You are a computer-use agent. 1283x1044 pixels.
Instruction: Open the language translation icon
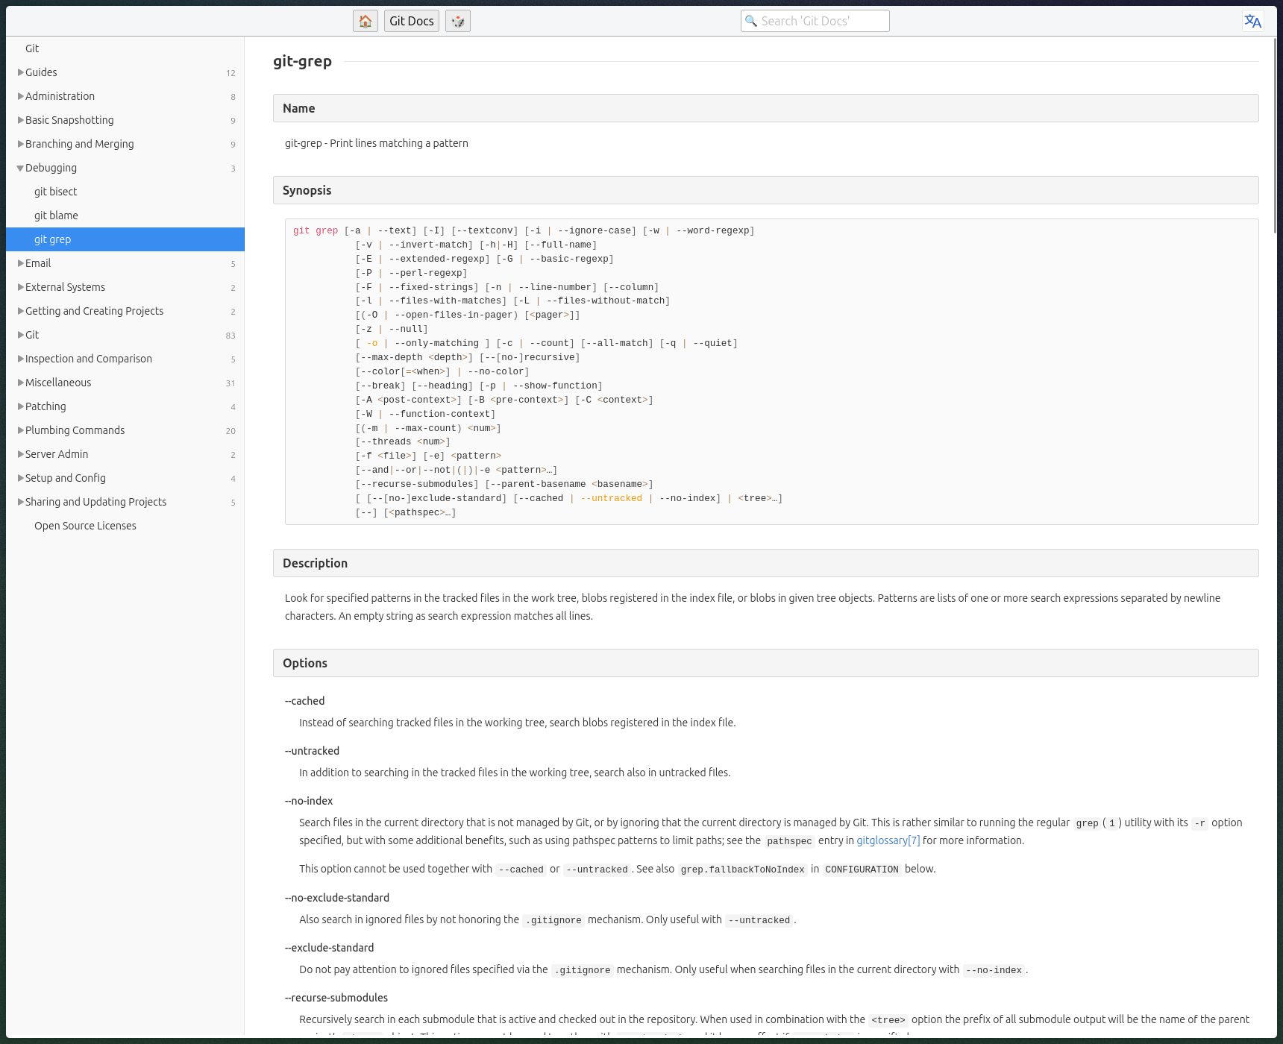(1252, 21)
